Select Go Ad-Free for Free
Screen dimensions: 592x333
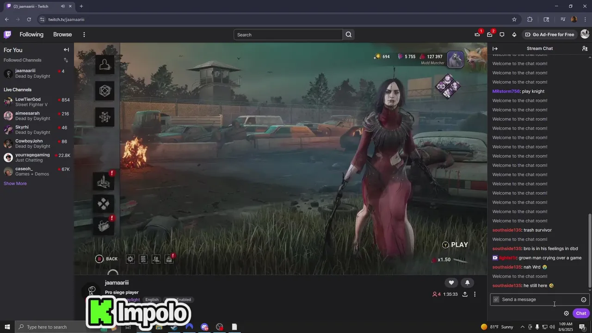[549, 34]
